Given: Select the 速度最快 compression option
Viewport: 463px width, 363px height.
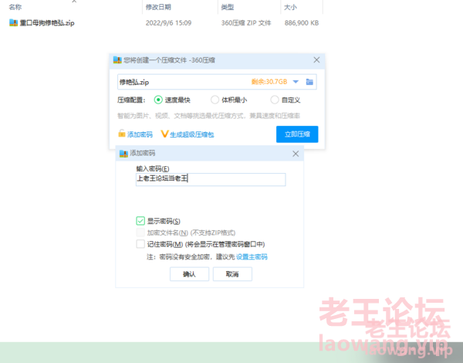Looking at the screenshot, I should [158, 100].
